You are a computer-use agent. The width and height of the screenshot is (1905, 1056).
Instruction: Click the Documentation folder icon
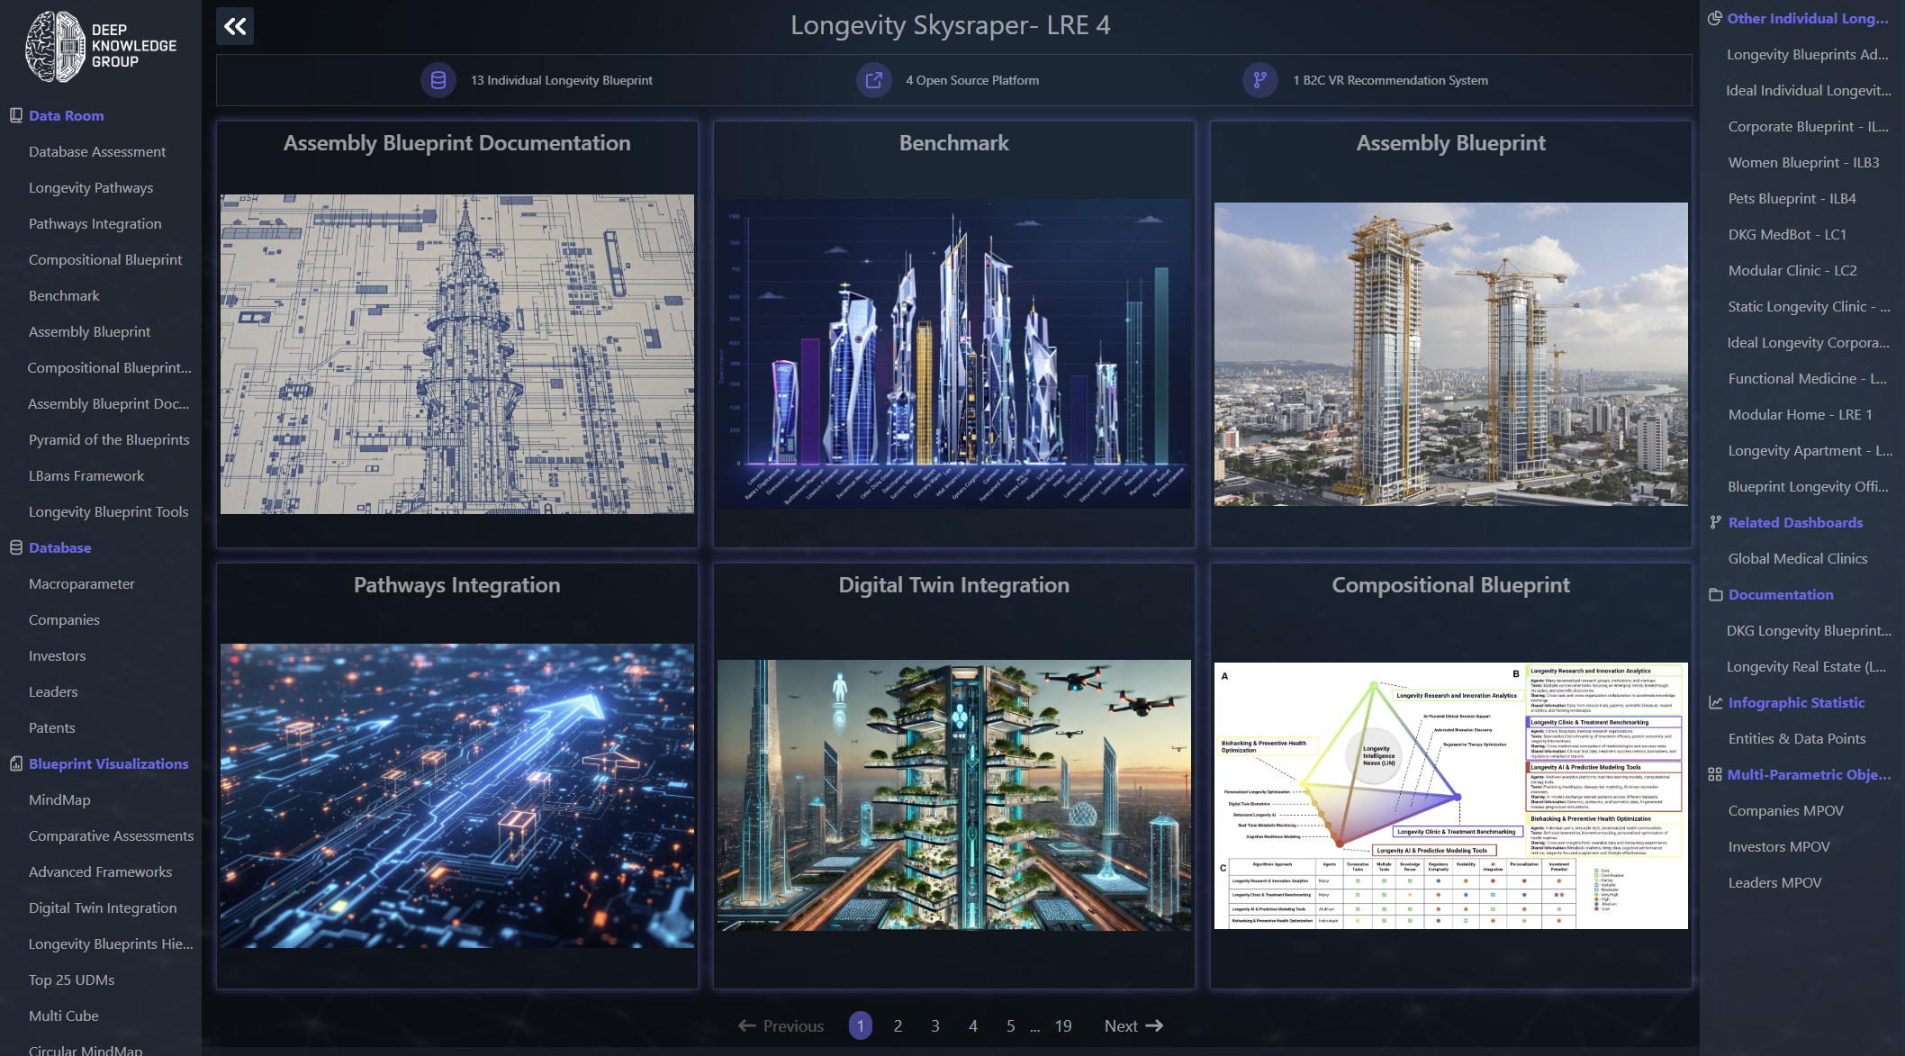point(1715,594)
